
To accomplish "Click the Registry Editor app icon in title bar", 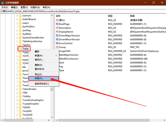I will (x=3, y=3).
